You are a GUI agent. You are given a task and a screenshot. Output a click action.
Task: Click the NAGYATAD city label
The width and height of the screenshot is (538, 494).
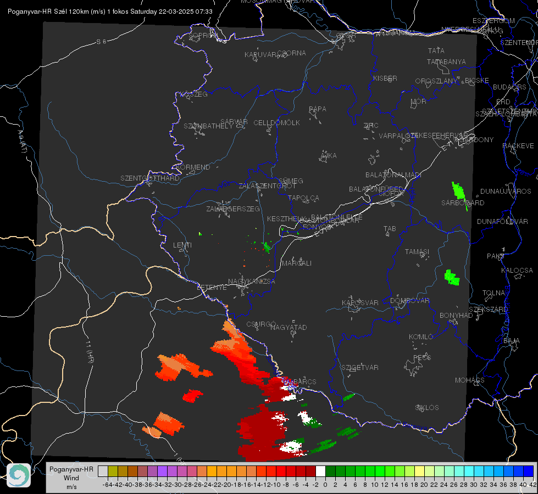coord(289,327)
